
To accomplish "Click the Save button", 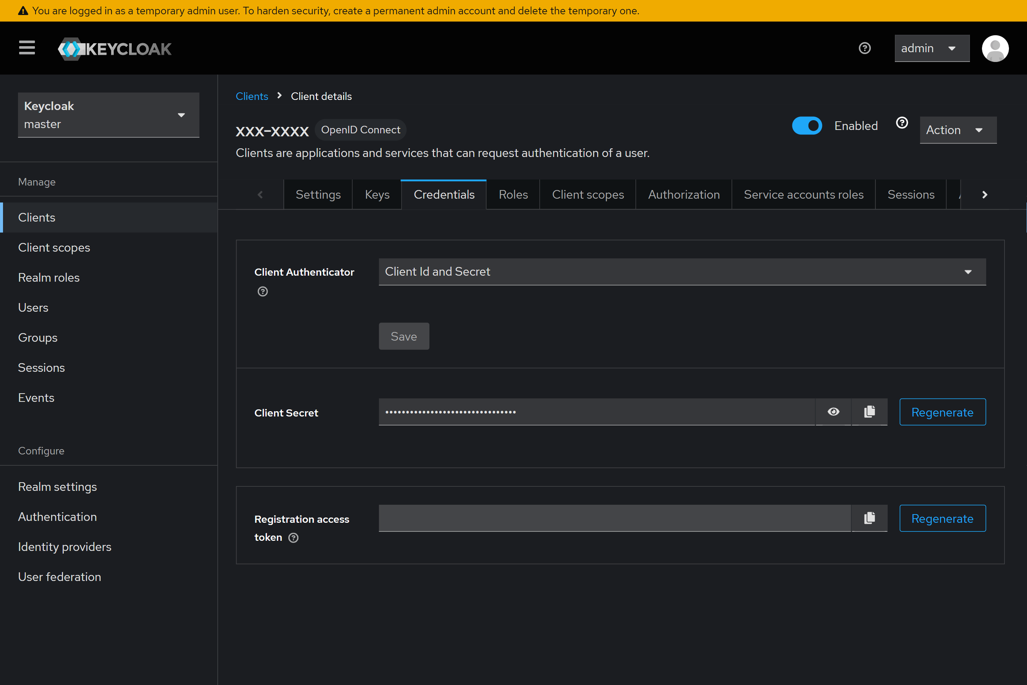I will click(x=404, y=336).
